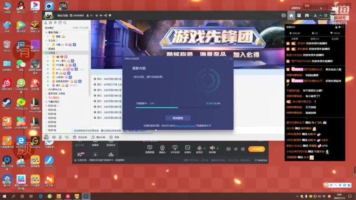Click the favorite star icon in YY title bar
This screenshot has height=200, width=356.
(97, 16)
